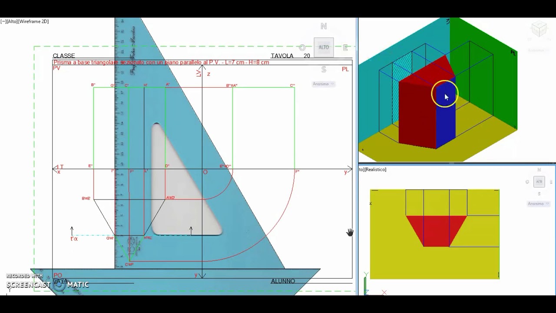Click the ALTO face of the main ViewCube
Viewport: 556px width, 313px height.
[x=324, y=47]
